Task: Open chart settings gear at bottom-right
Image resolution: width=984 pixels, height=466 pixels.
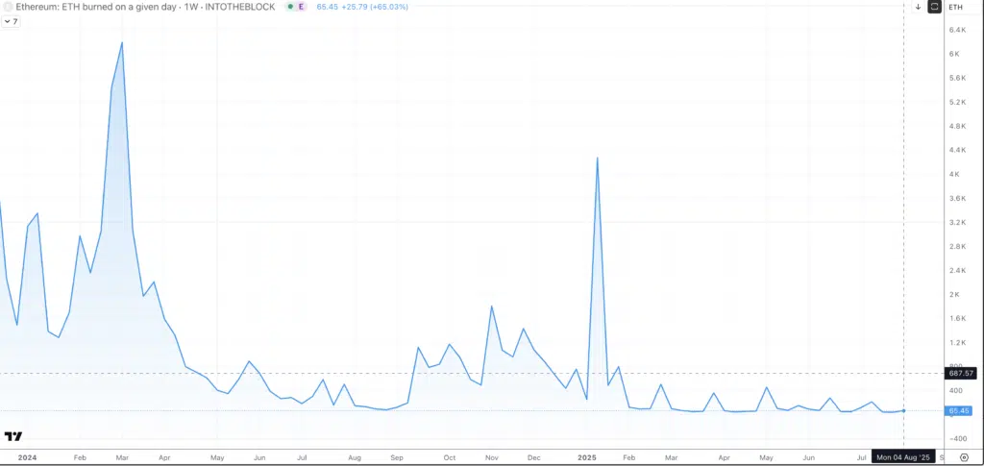Action: tap(964, 457)
